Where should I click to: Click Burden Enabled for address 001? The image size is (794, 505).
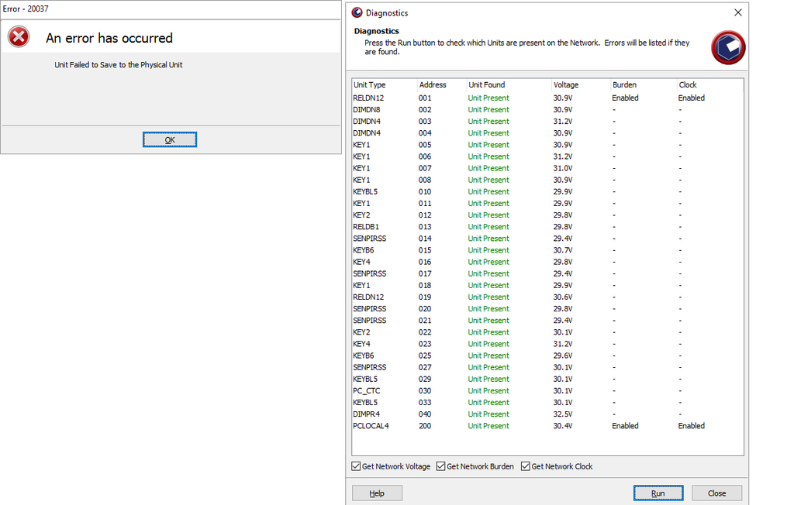coord(625,98)
